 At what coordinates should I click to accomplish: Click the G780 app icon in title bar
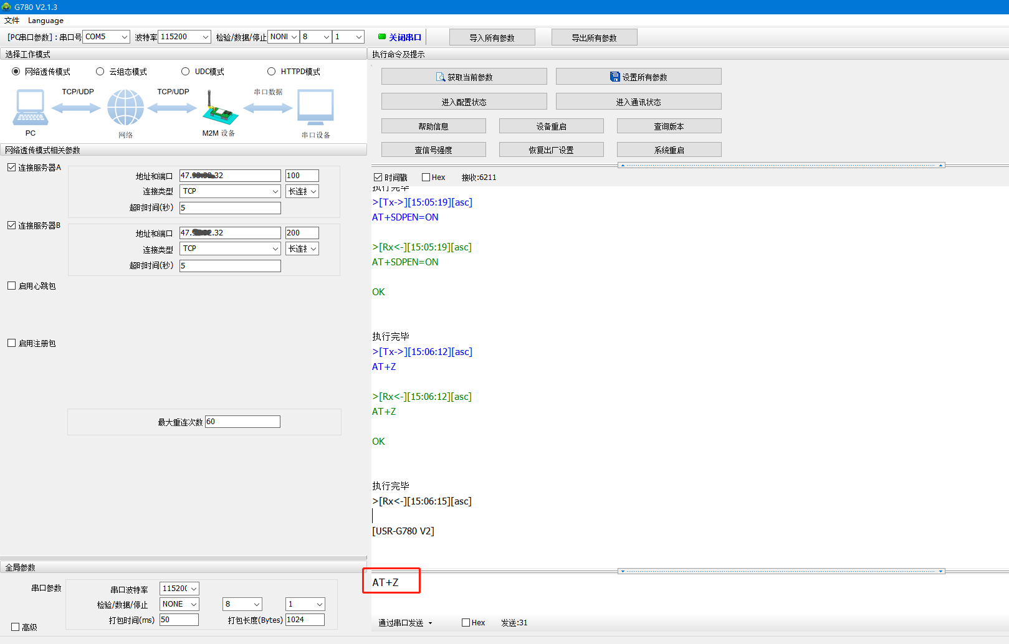6,7
